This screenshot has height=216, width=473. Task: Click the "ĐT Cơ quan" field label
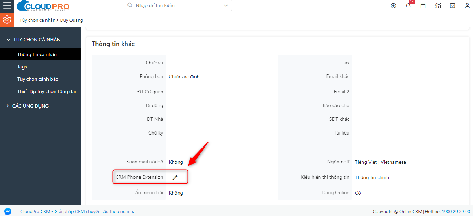(x=150, y=92)
